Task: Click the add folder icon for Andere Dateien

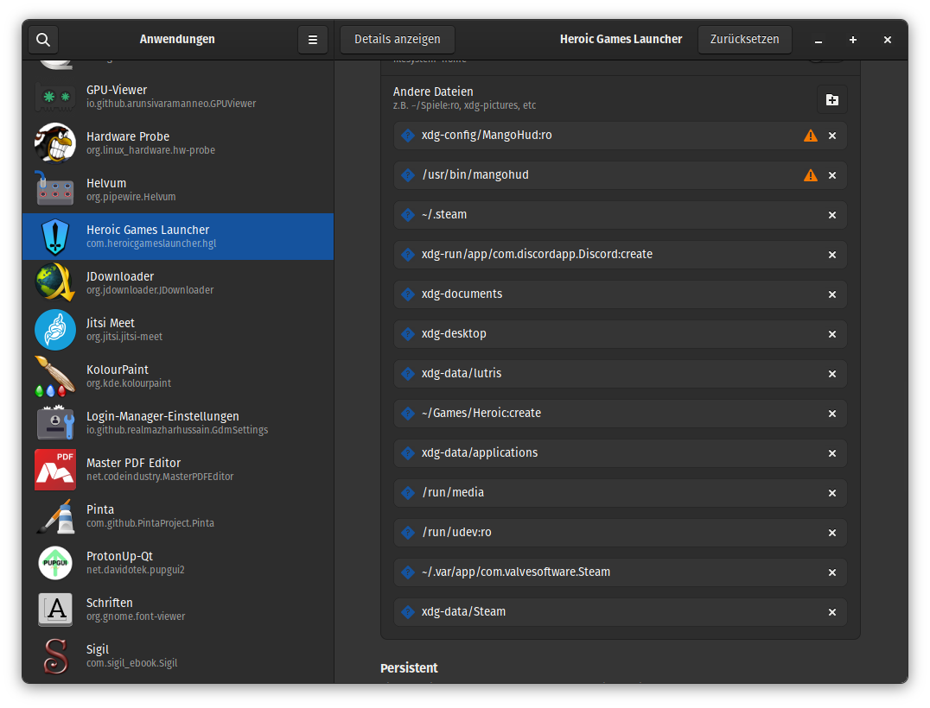Action: [x=832, y=100]
